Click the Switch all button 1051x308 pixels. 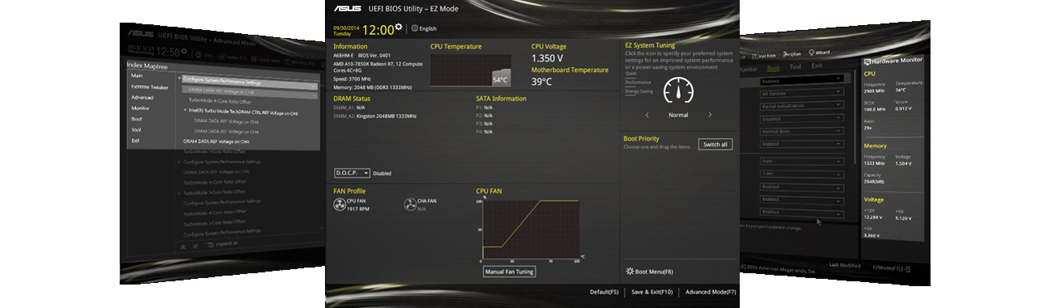coord(715,144)
